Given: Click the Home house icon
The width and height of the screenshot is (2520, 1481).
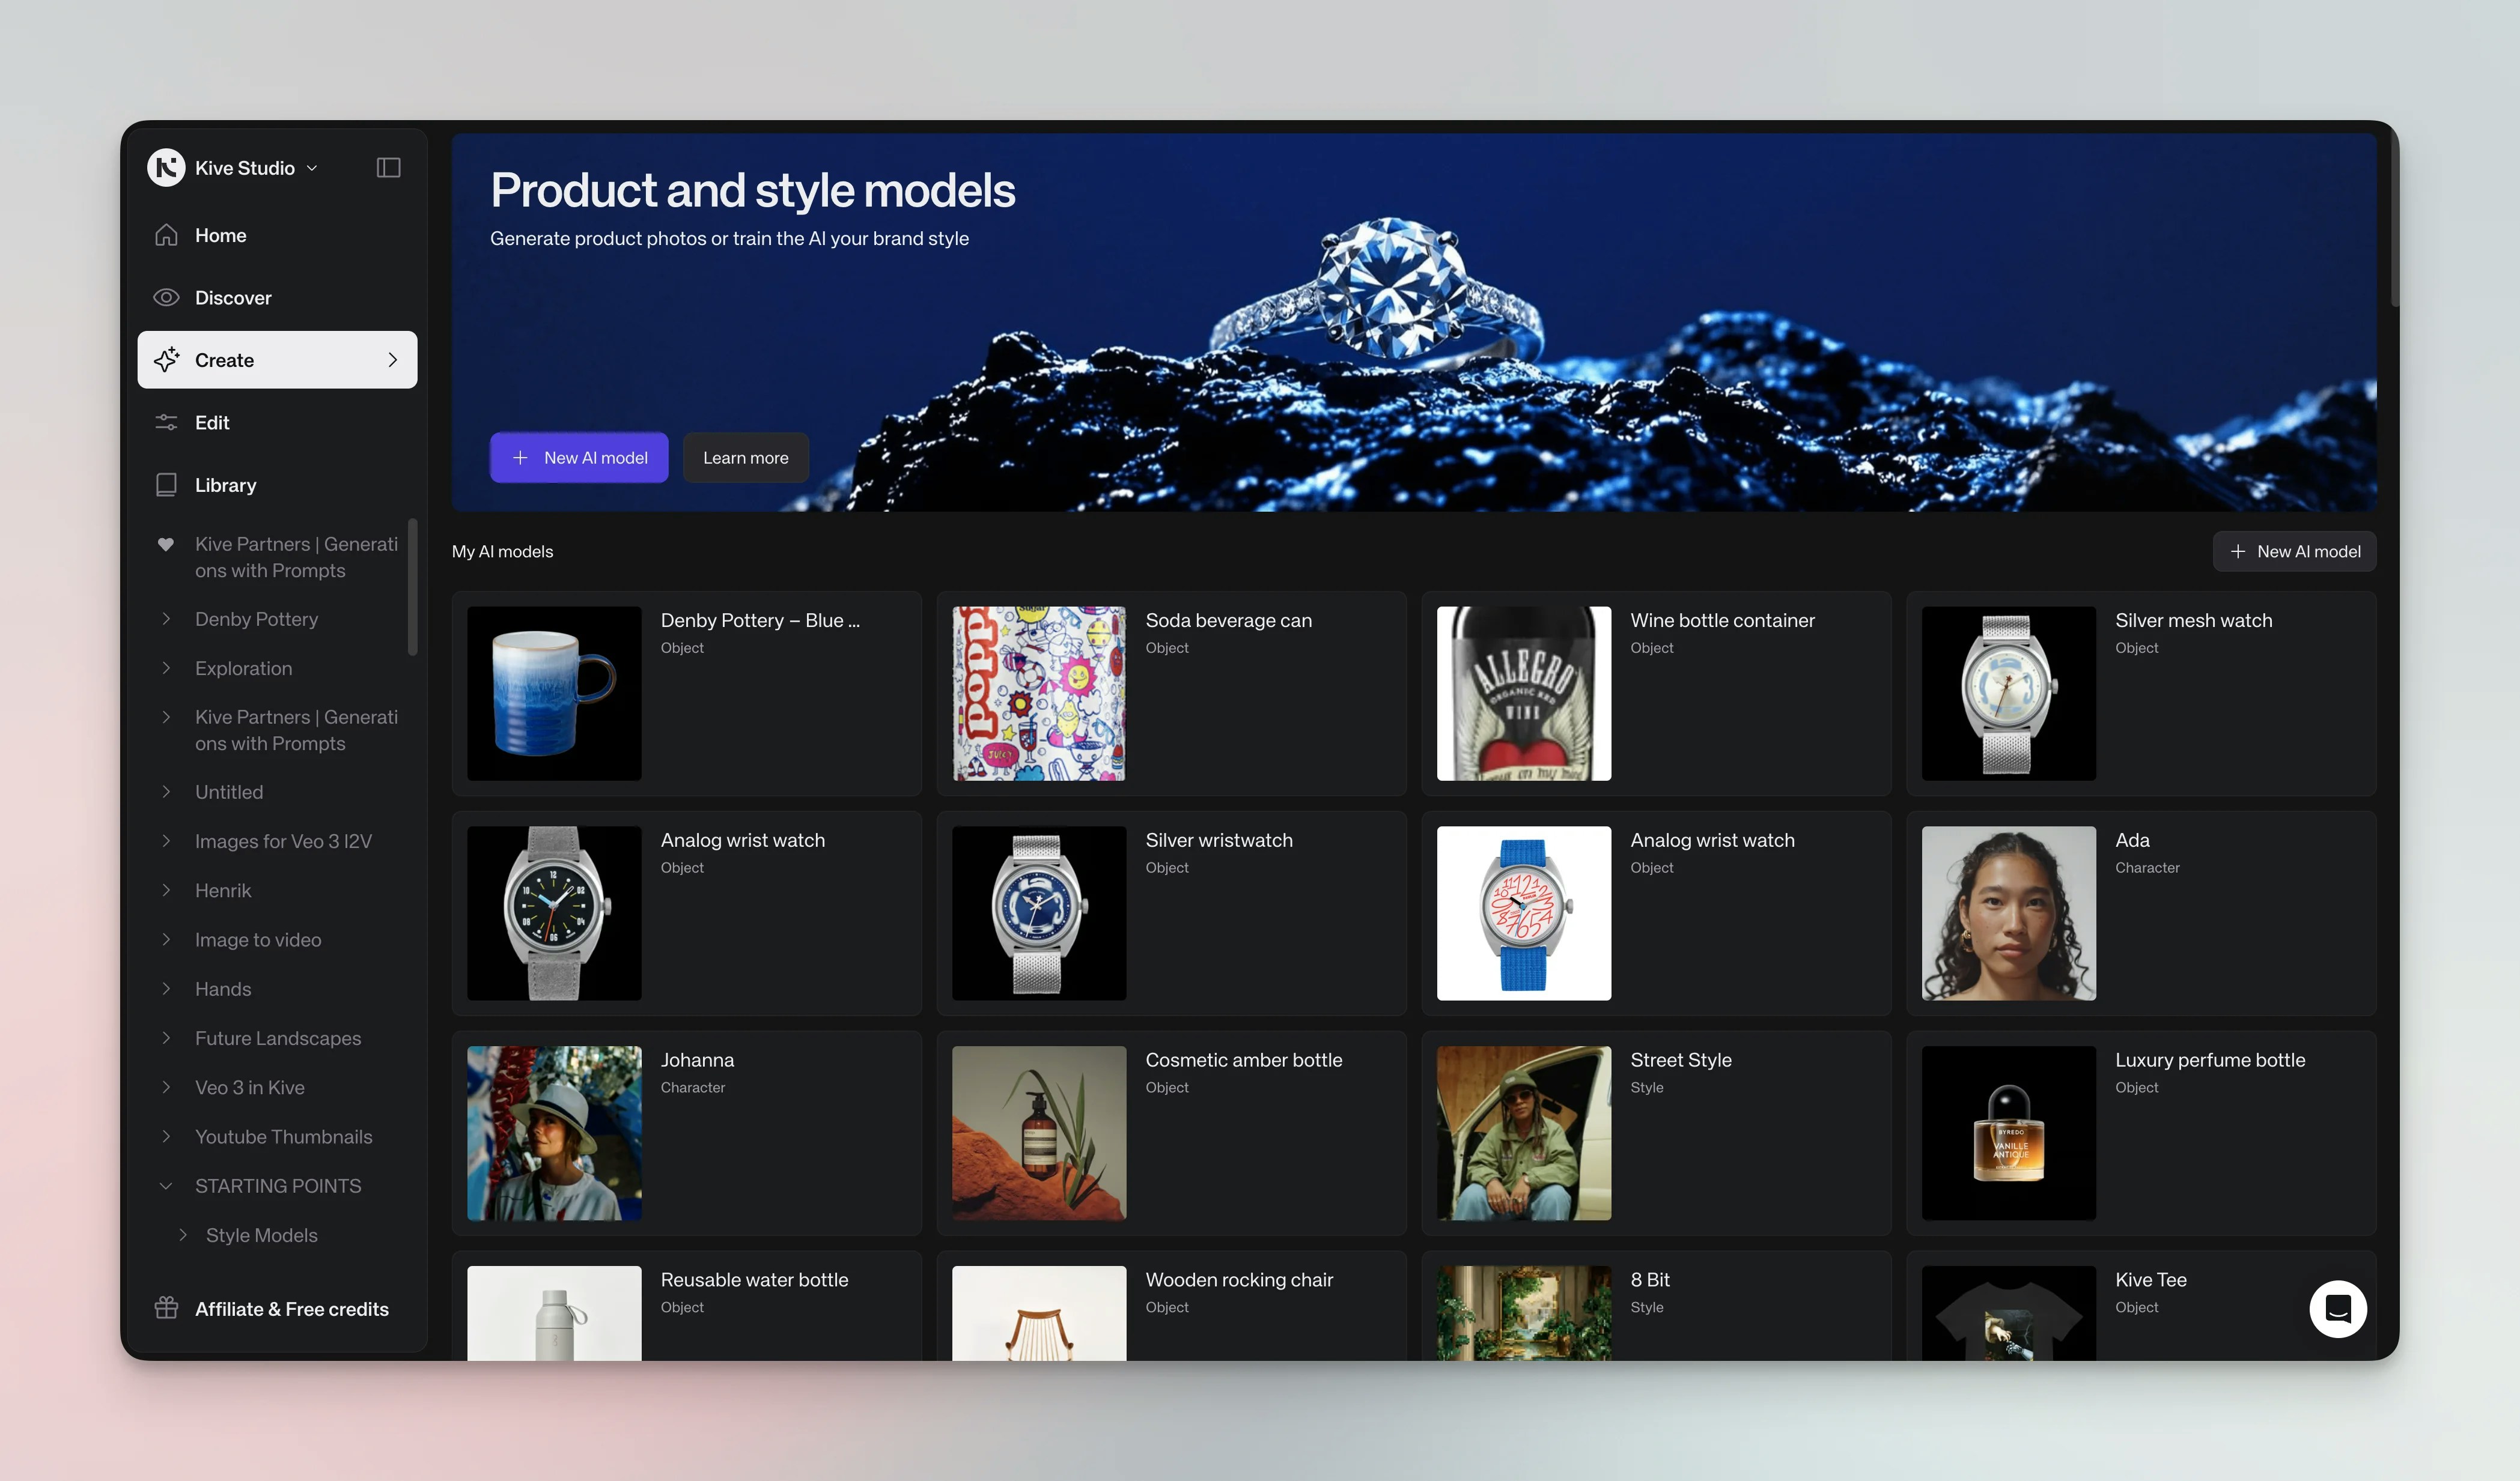Looking at the screenshot, I should point(166,235).
